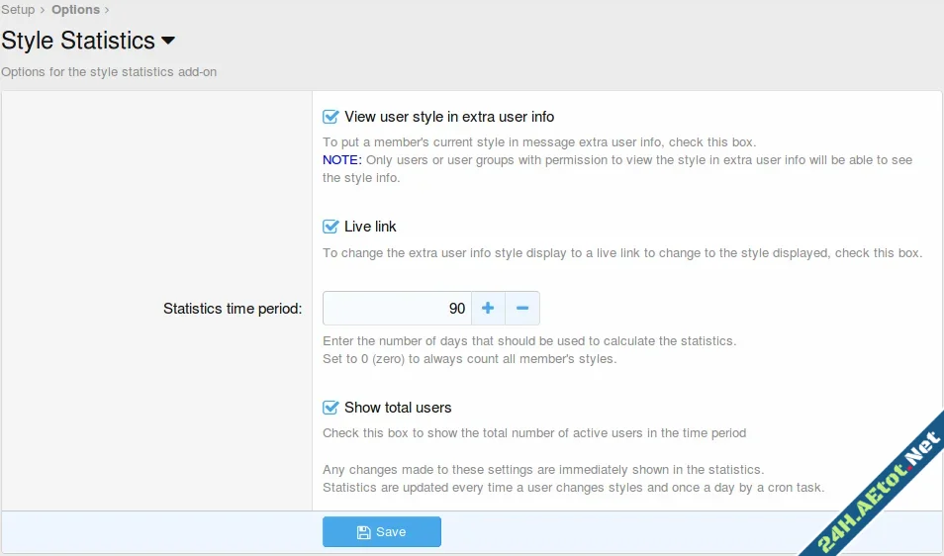Uncheck the Show total users box
The image size is (944, 556).
[331, 408]
